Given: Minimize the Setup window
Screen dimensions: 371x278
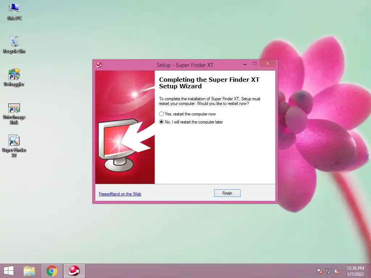Looking at the screenshot, I should pos(245,64).
